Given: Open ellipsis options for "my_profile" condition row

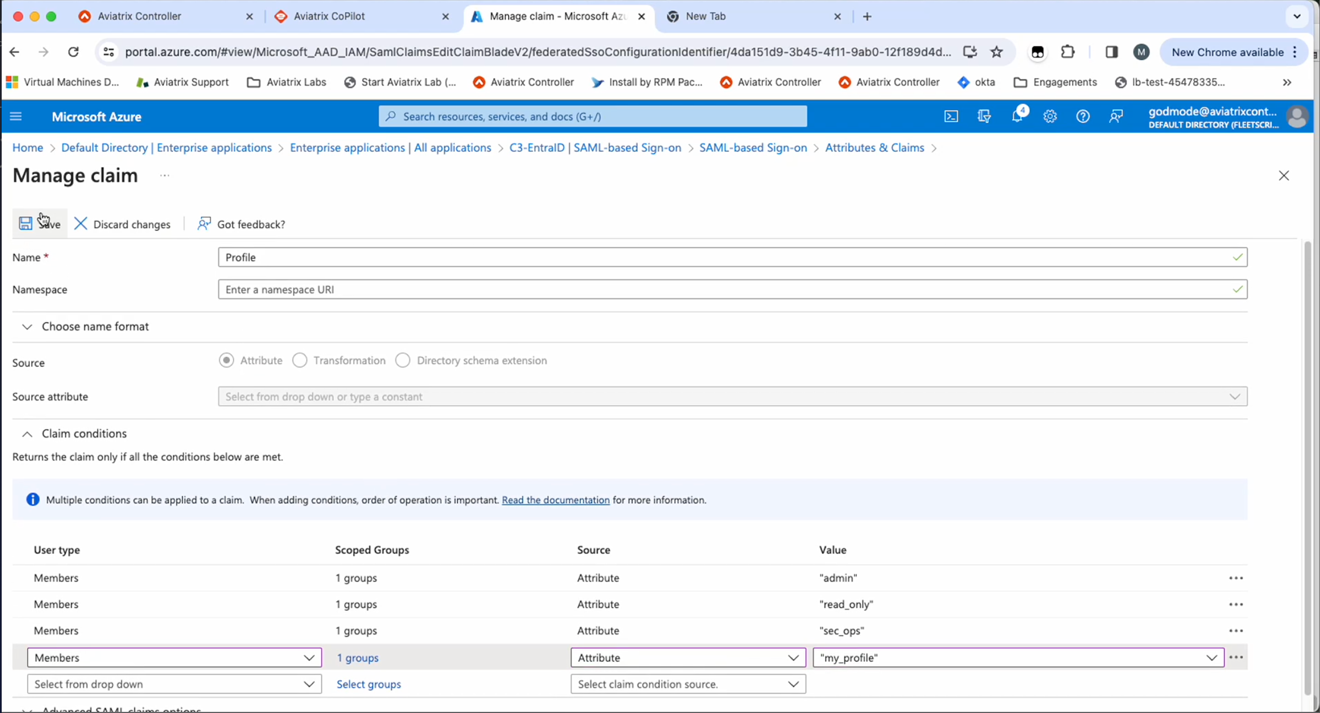Looking at the screenshot, I should click(x=1236, y=657).
